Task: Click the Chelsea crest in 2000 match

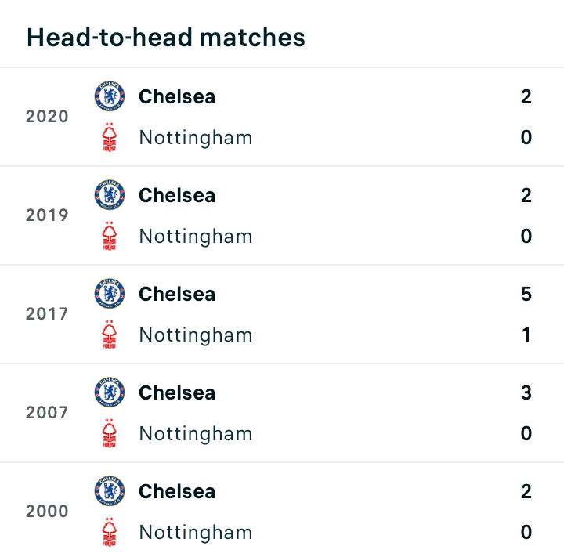Action: click(x=110, y=490)
